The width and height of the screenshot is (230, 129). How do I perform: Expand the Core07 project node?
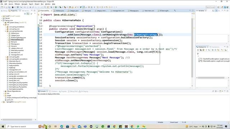2,16
